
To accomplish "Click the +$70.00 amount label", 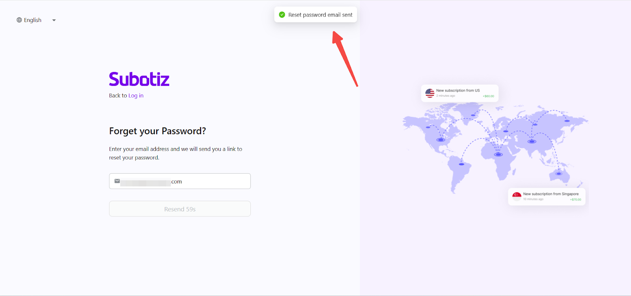I will [x=575, y=200].
